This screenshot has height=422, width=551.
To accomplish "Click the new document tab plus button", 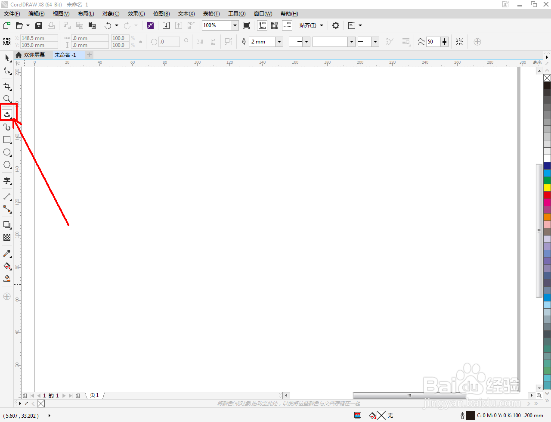I will click(x=89, y=55).
